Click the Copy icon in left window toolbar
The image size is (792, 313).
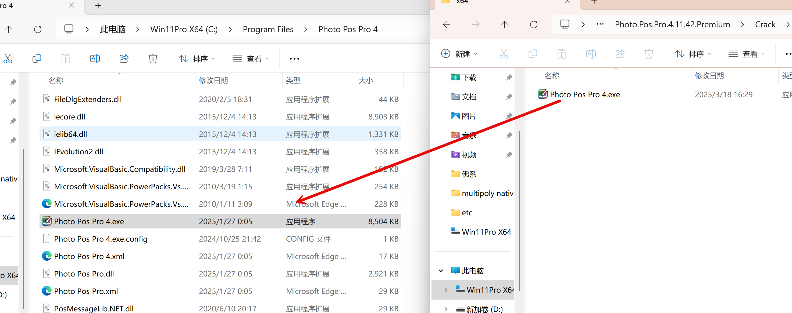(37, 58)
